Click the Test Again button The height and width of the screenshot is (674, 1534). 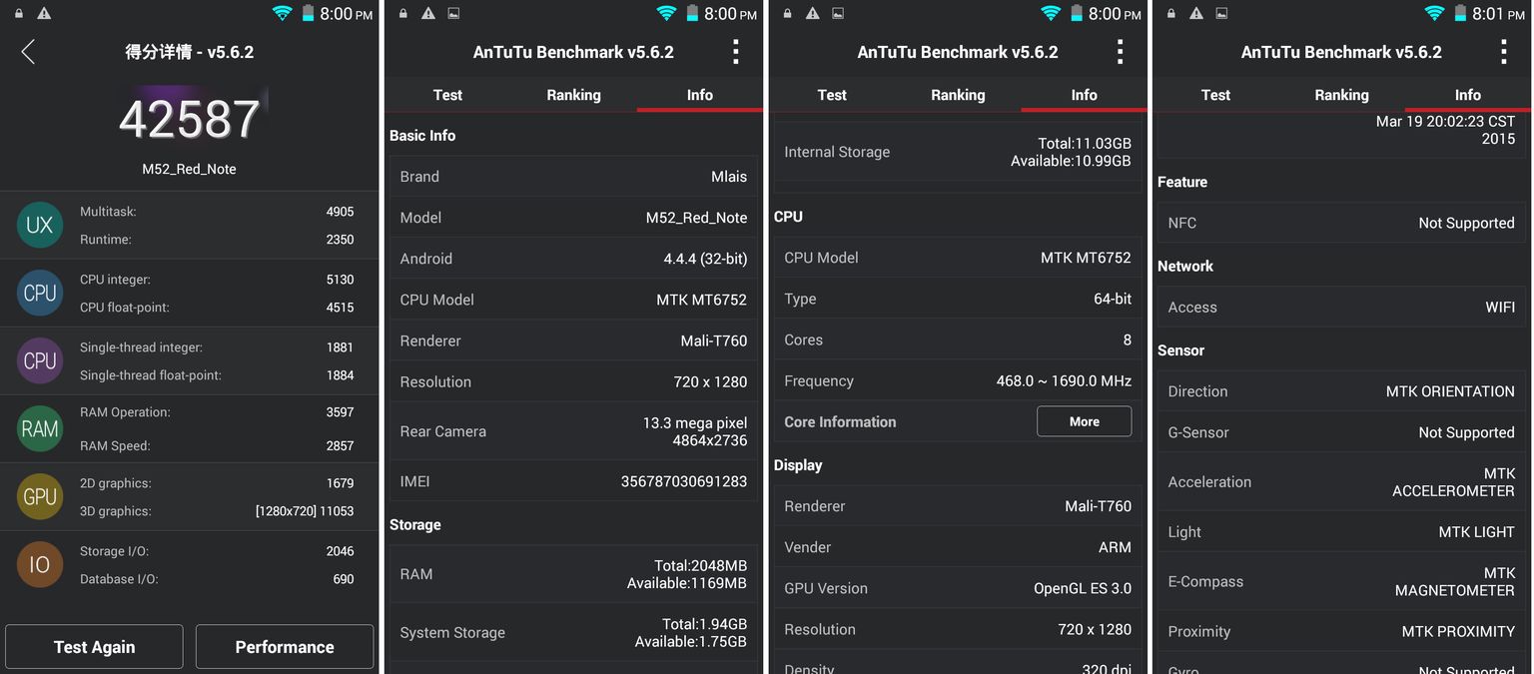(x=94, y=647)
